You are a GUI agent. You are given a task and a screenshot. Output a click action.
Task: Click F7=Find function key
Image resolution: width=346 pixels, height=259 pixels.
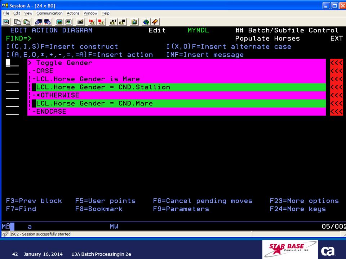click(21, 209)
